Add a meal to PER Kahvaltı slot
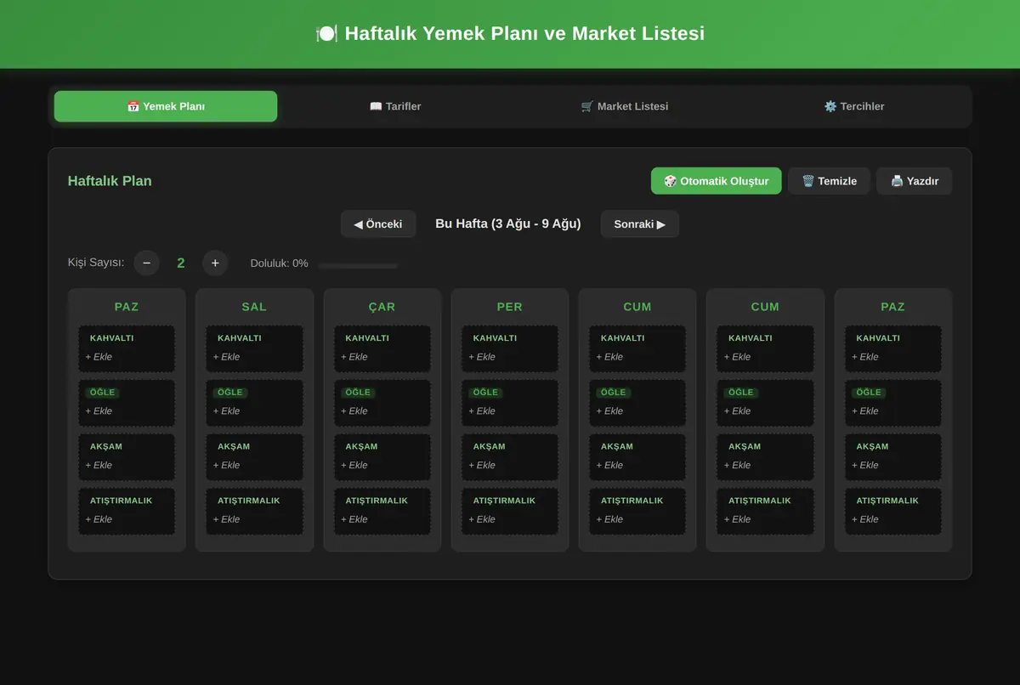1020x685 pixels. (510, 348)
